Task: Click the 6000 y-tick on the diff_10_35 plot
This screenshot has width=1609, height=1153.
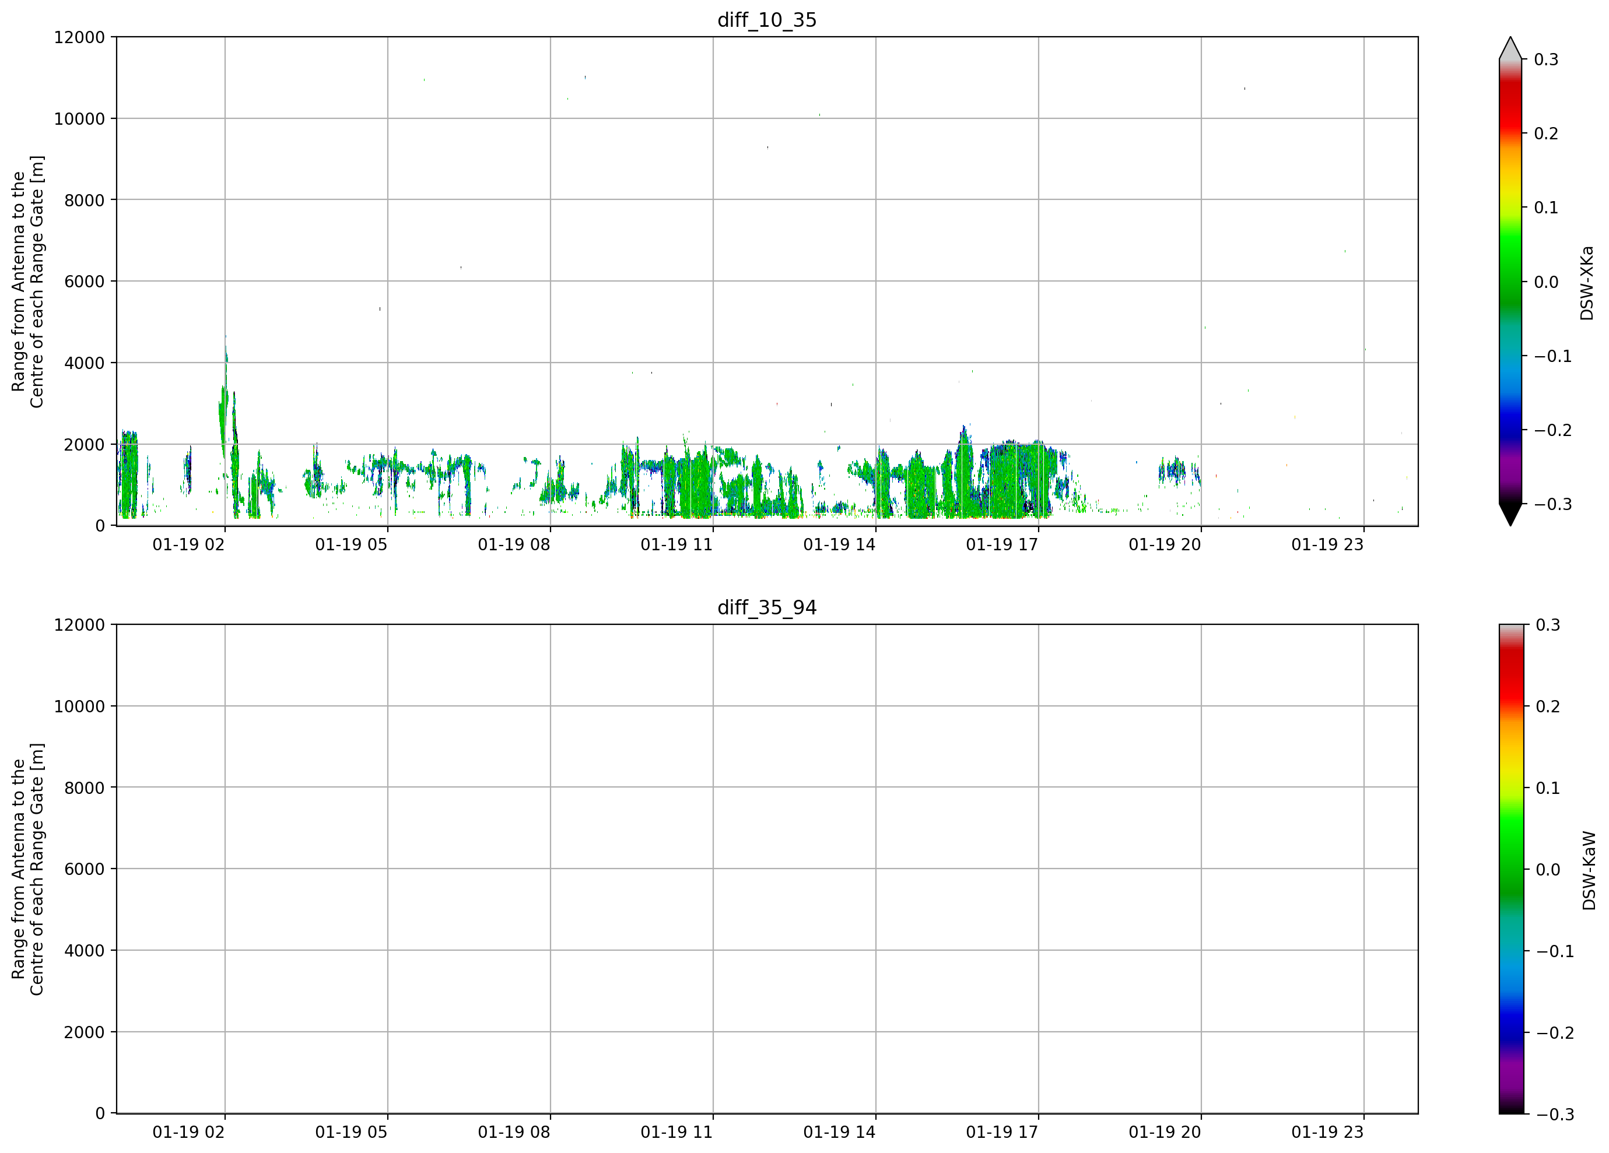Action: pos(85,282)
